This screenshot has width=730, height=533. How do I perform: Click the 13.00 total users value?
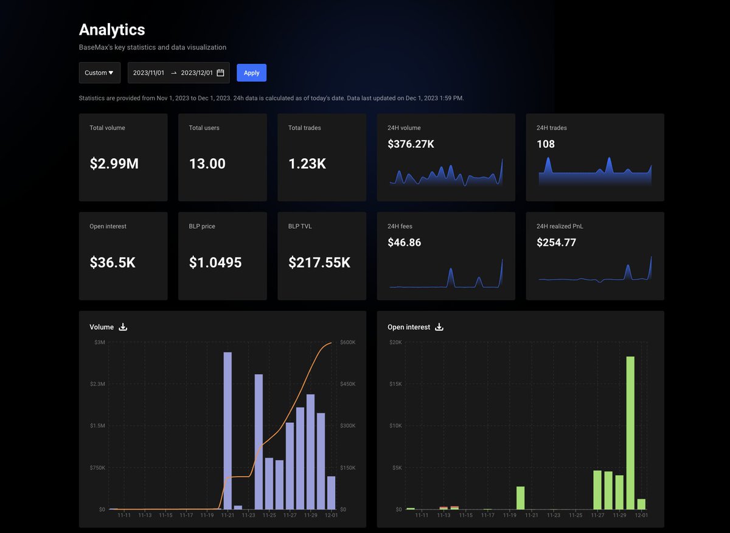pos(207,164)
